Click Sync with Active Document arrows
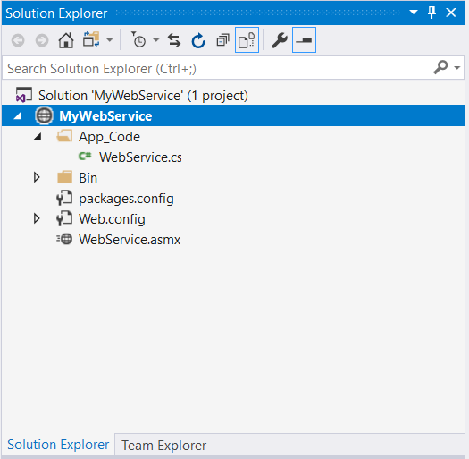 (174, 40)
